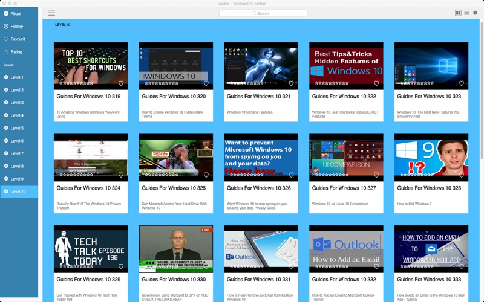This screenshot has height=302, width=484.
Task: Click inside the Search field
Action: coord(263,13)
